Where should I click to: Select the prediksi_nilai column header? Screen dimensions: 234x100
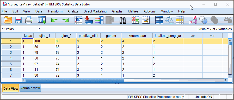pyautogui.click(x=88, y=36)
